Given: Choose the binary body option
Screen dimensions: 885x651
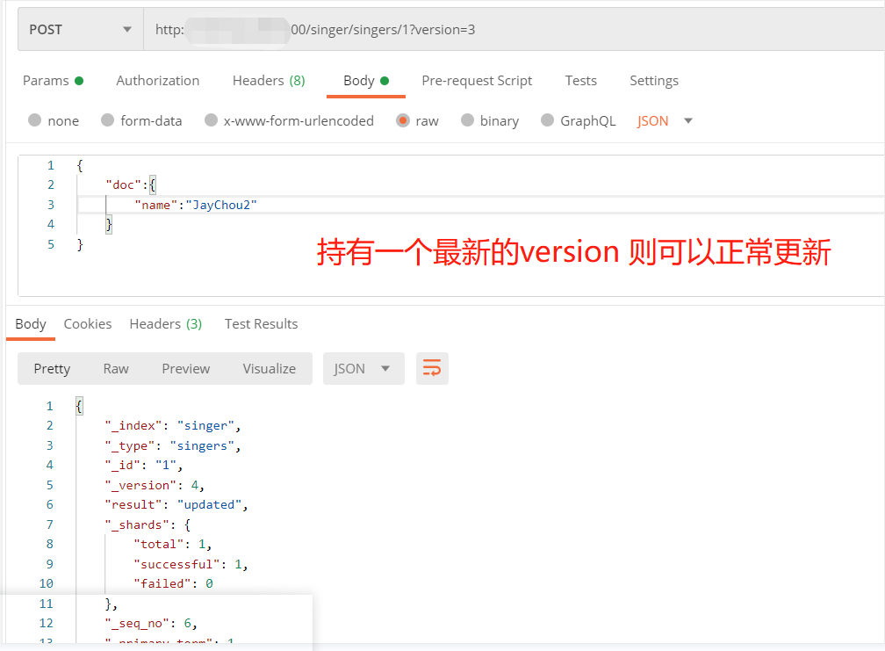Looking at the screenshot, I should click(489, 121).
